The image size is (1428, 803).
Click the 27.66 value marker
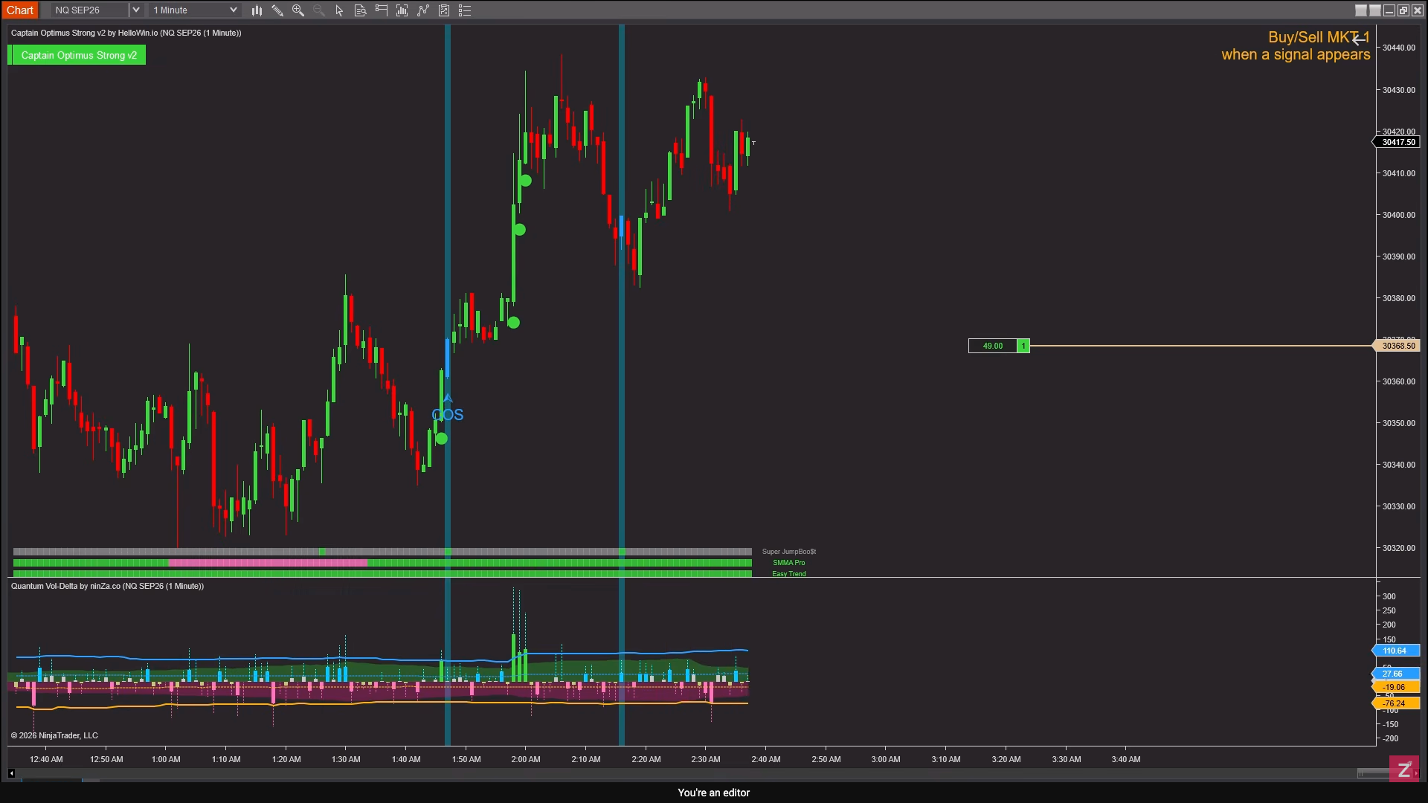click(x=1395, y=674)
